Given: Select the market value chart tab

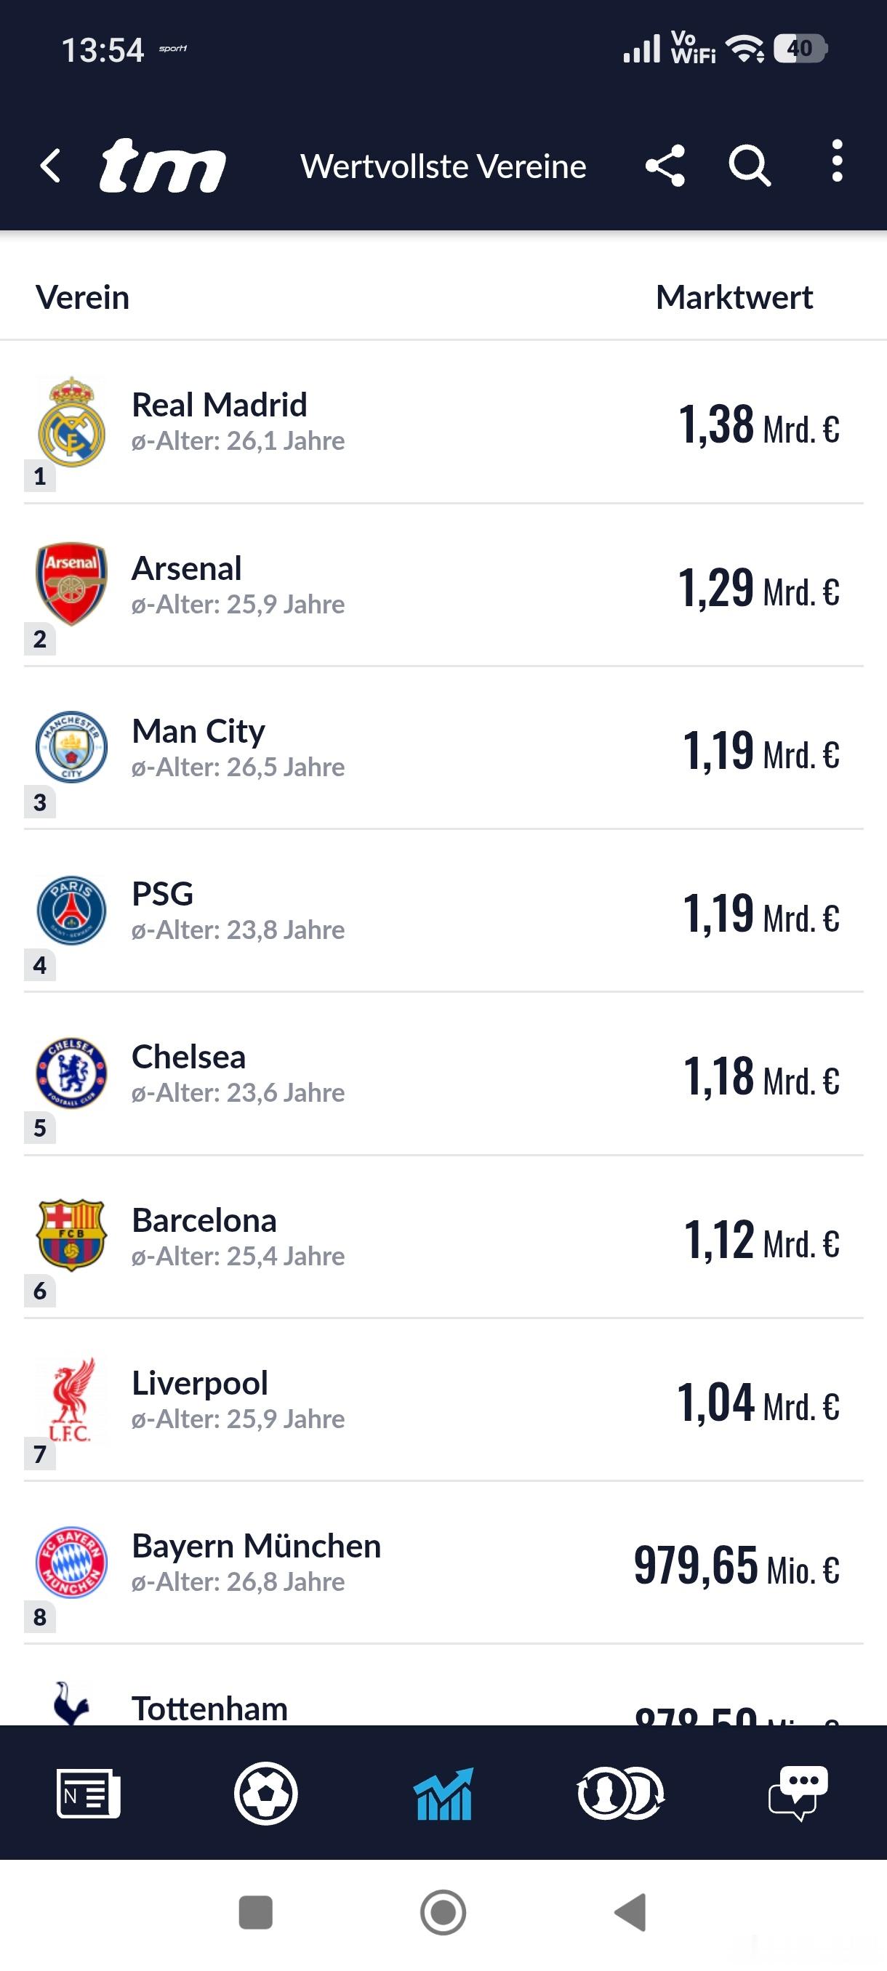Looking at the screenshot, I should click(x=443, y=1793).
